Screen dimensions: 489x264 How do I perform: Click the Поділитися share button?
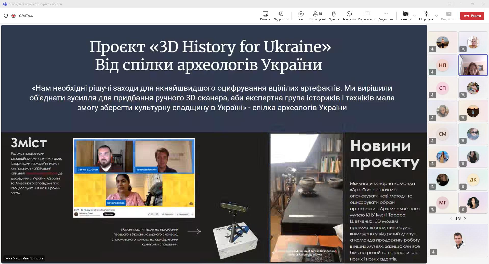pos(448,16)
